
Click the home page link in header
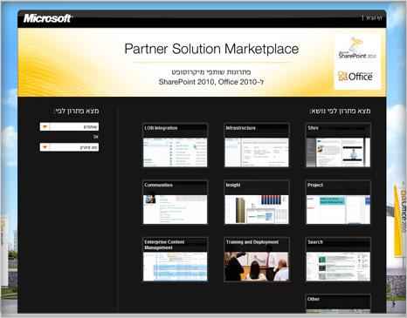(x=374, y=18)
